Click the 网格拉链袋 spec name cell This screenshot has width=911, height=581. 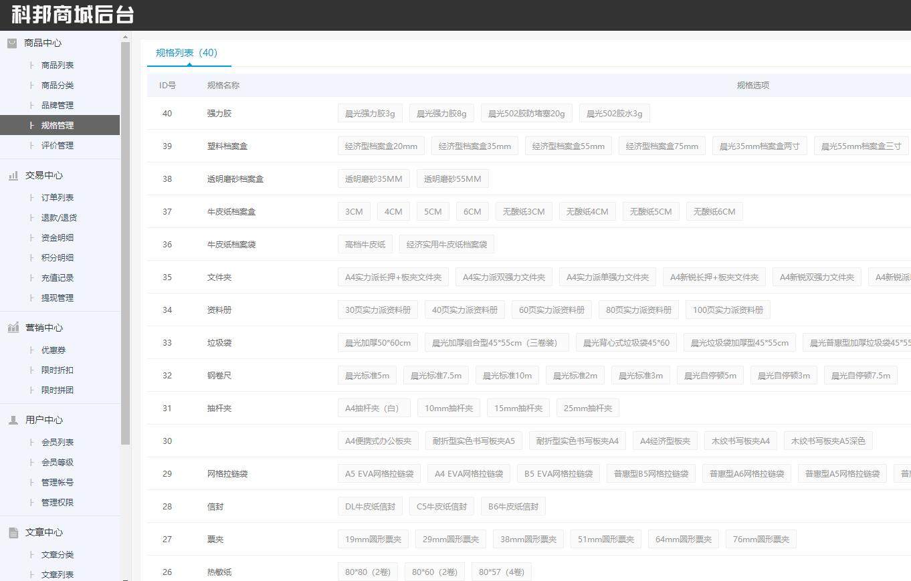coord(227,474)
